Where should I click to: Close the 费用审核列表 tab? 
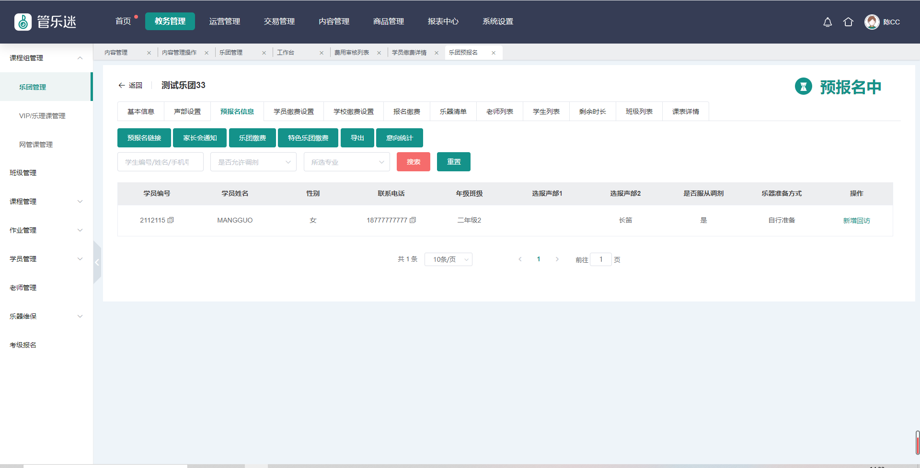379,53
